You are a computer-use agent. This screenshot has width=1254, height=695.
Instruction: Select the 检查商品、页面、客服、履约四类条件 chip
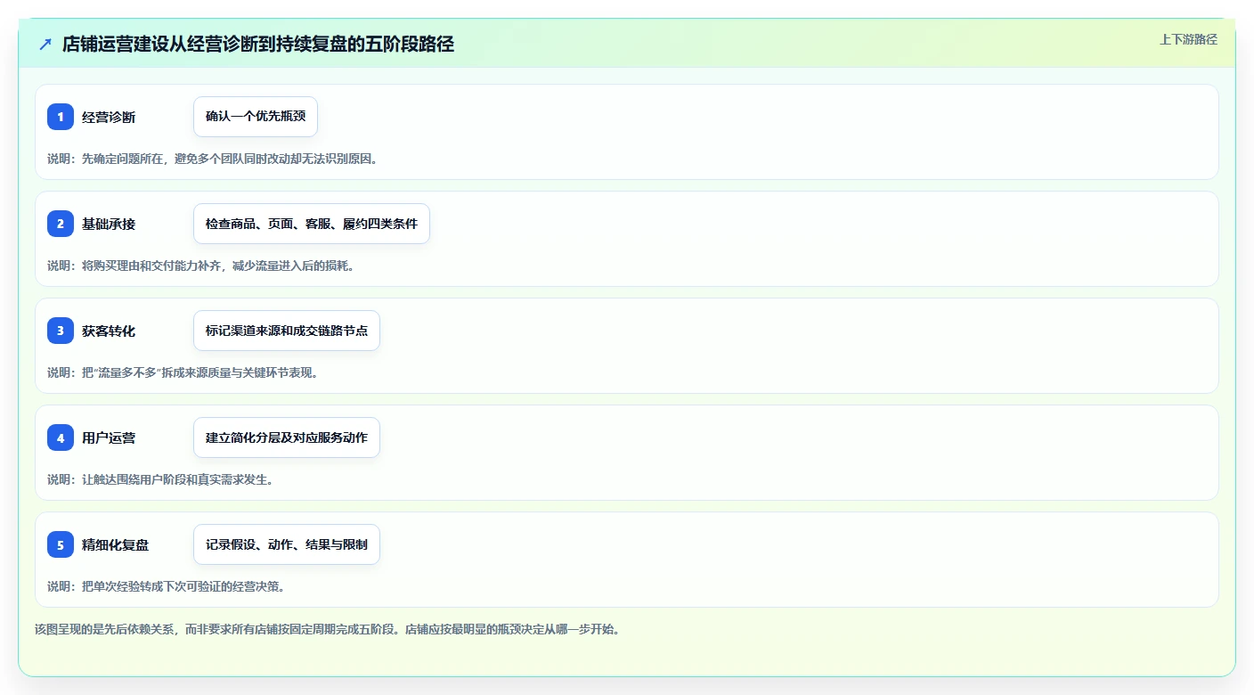[312, 224]
